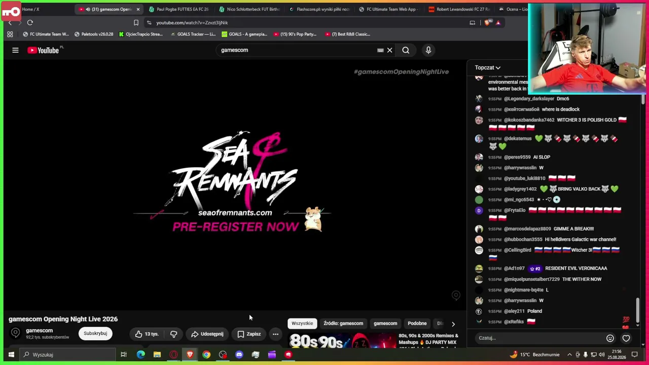Open Task View on the taskbar
The height and width of the screenshot is (365, 649).
[x=124, y=355]
